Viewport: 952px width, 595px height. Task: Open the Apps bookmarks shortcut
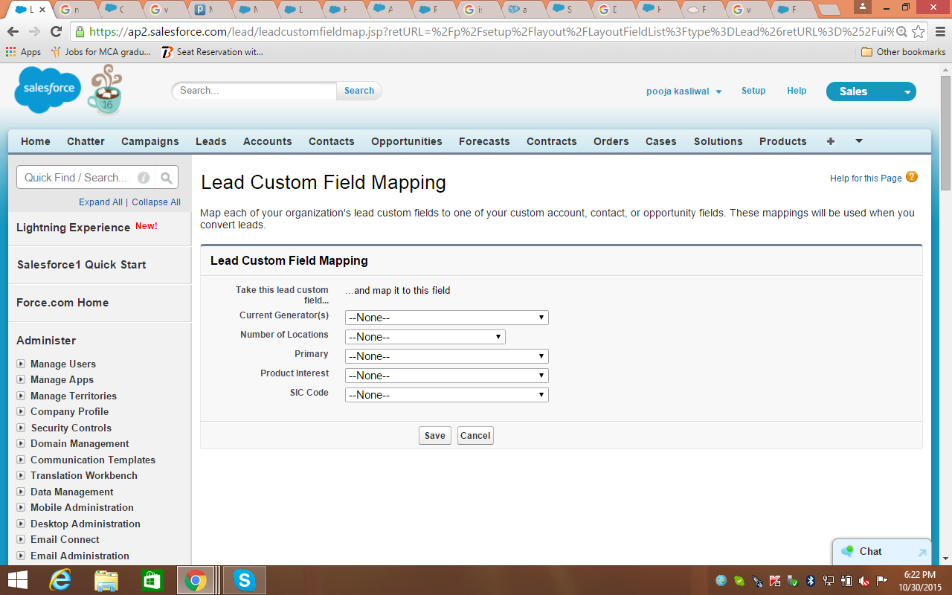pyautogui.click(x=23, y=52)
